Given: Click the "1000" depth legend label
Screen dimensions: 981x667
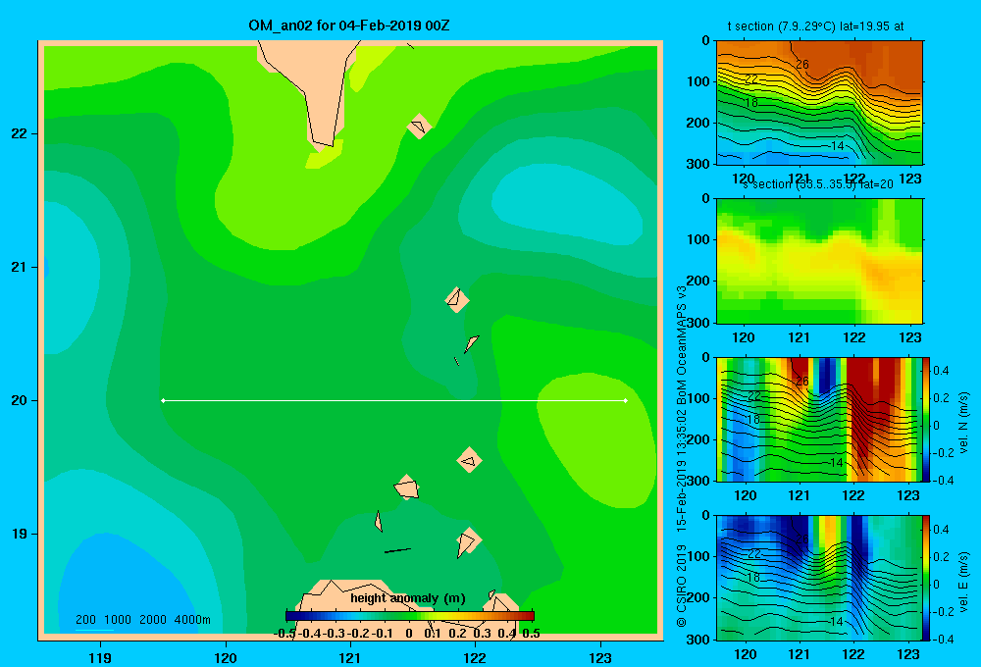Looking at the screenshot, I should coord(118,620).
